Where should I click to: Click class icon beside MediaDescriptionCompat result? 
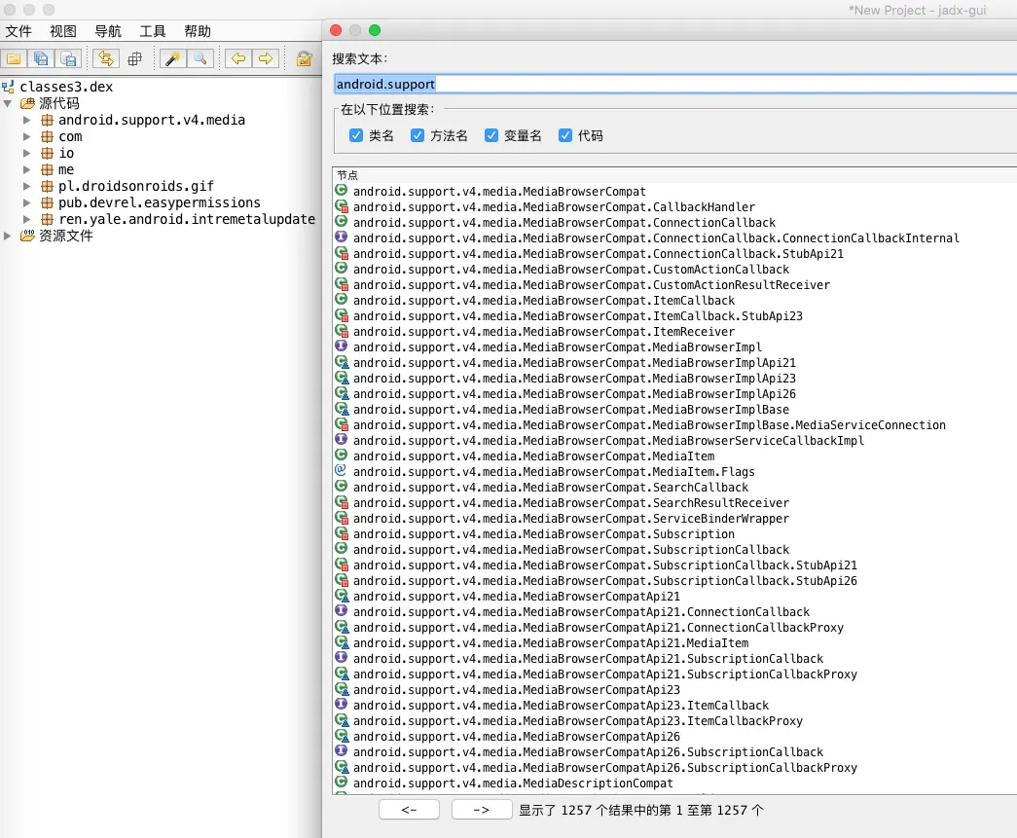coord(342,783)
